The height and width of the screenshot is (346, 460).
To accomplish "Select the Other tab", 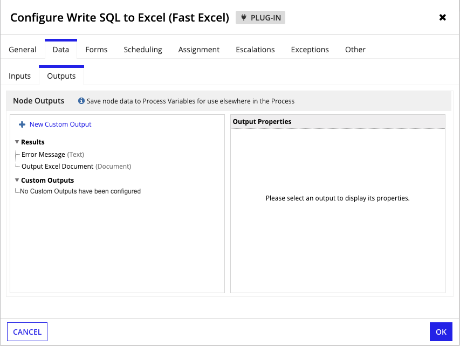I will [x=355, y=50].
